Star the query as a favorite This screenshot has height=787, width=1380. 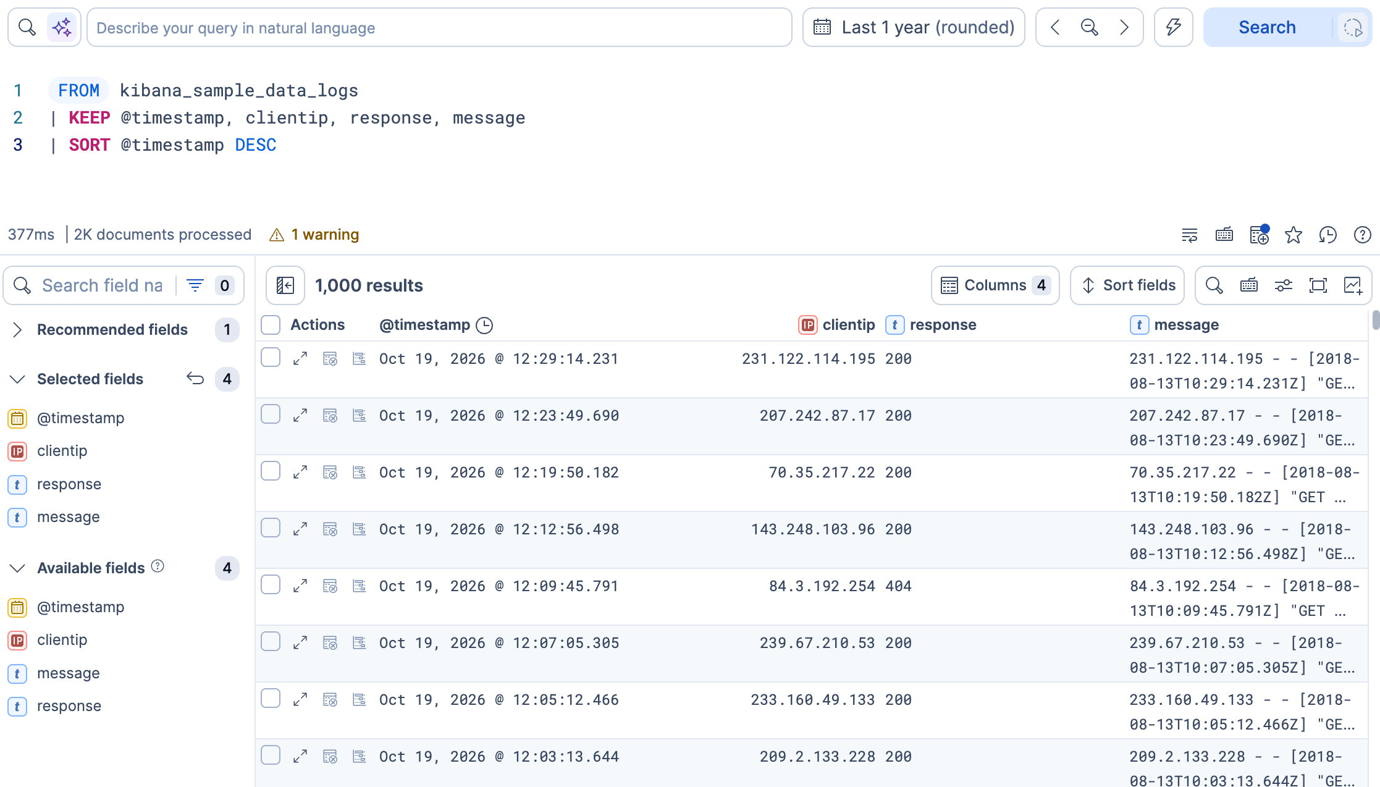(x=1294, y=235)
